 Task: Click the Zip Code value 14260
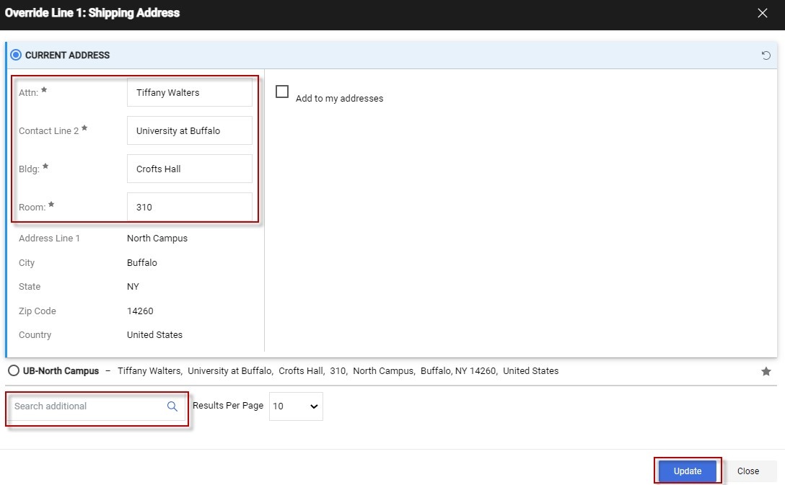click(x=140, y=311)
